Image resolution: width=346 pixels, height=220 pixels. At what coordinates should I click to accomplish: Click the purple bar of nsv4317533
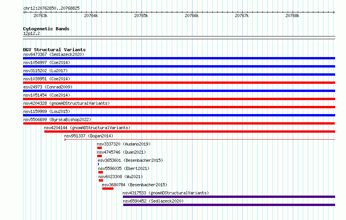(x=229, y=197)
